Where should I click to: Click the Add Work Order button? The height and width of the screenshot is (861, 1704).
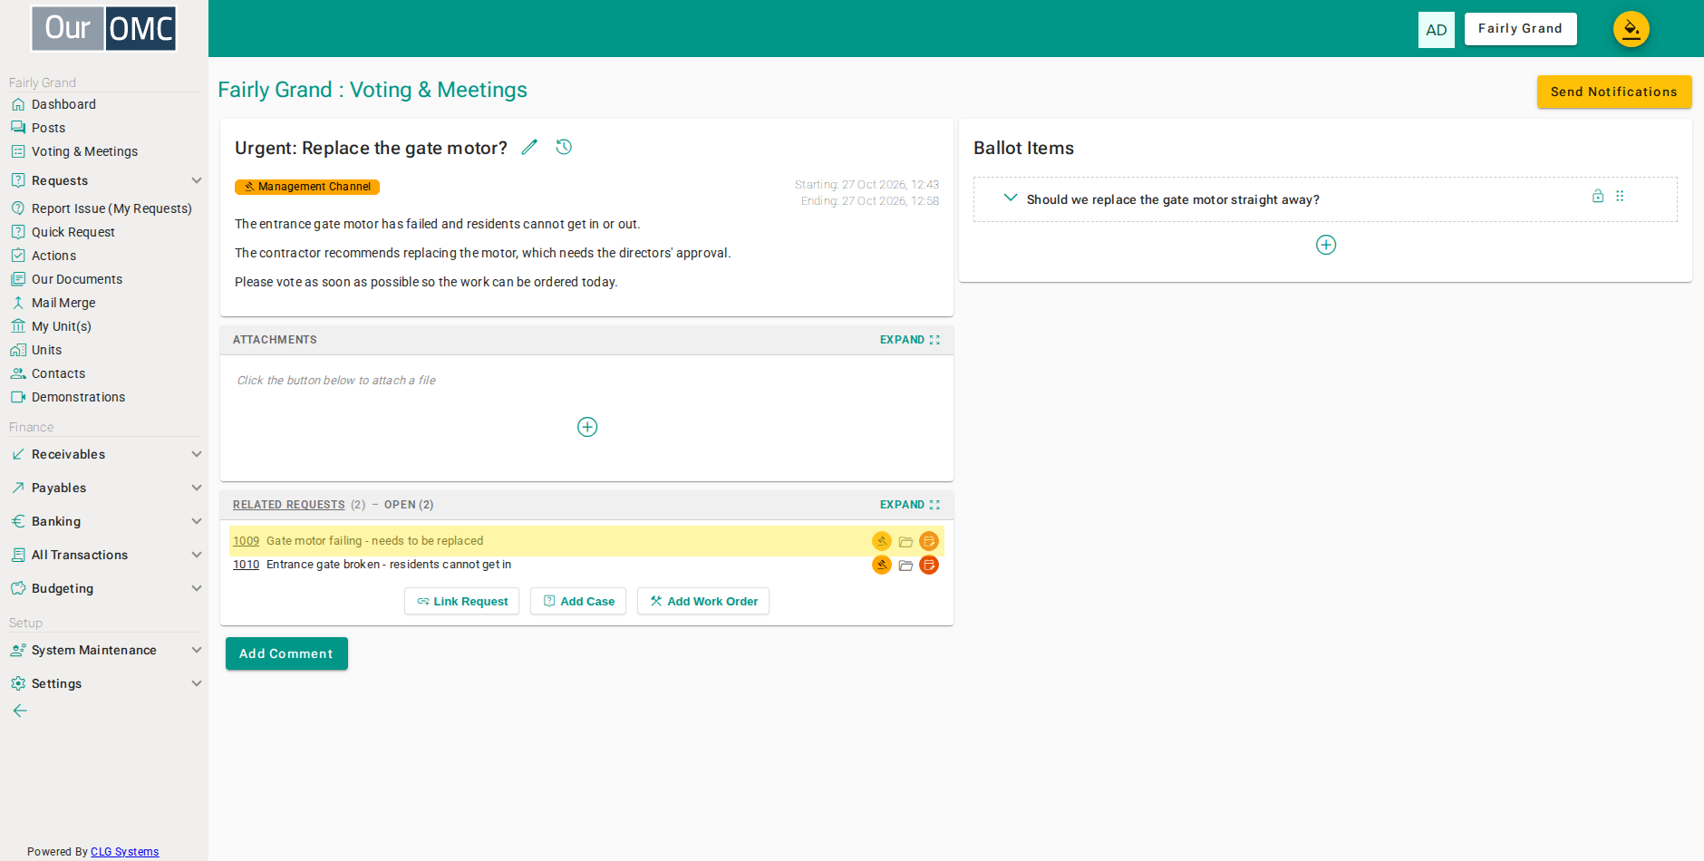[x=703, y=601]
